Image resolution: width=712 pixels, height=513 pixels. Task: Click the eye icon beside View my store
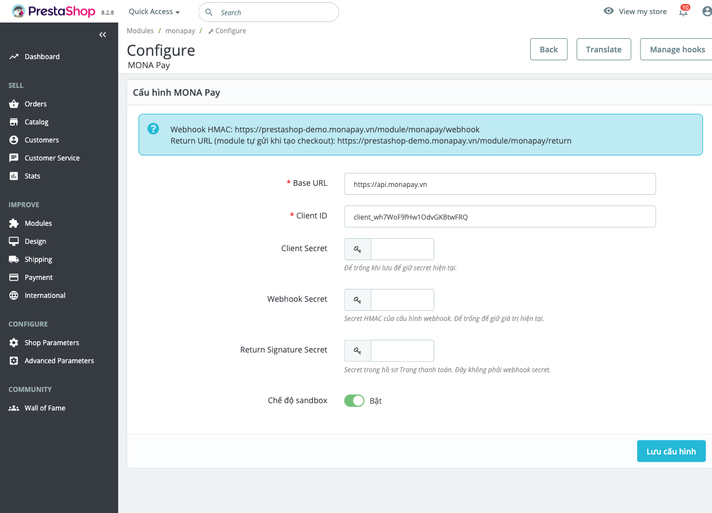[x=608, y=11]
